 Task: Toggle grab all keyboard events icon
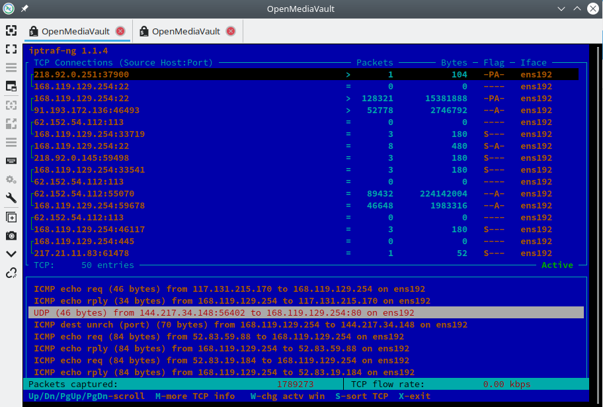pyautogui.click(x=11, y=161)
